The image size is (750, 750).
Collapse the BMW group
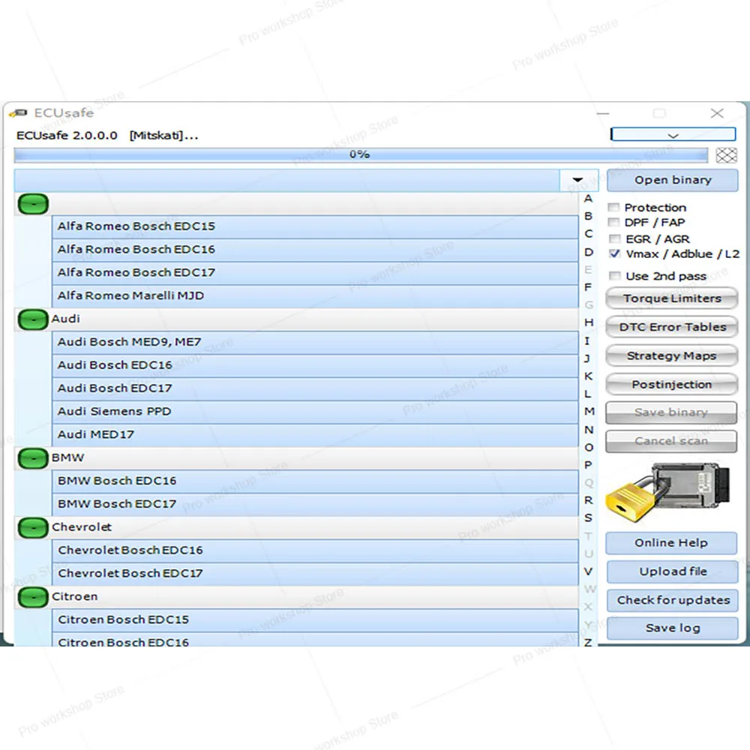pos(33,458)
